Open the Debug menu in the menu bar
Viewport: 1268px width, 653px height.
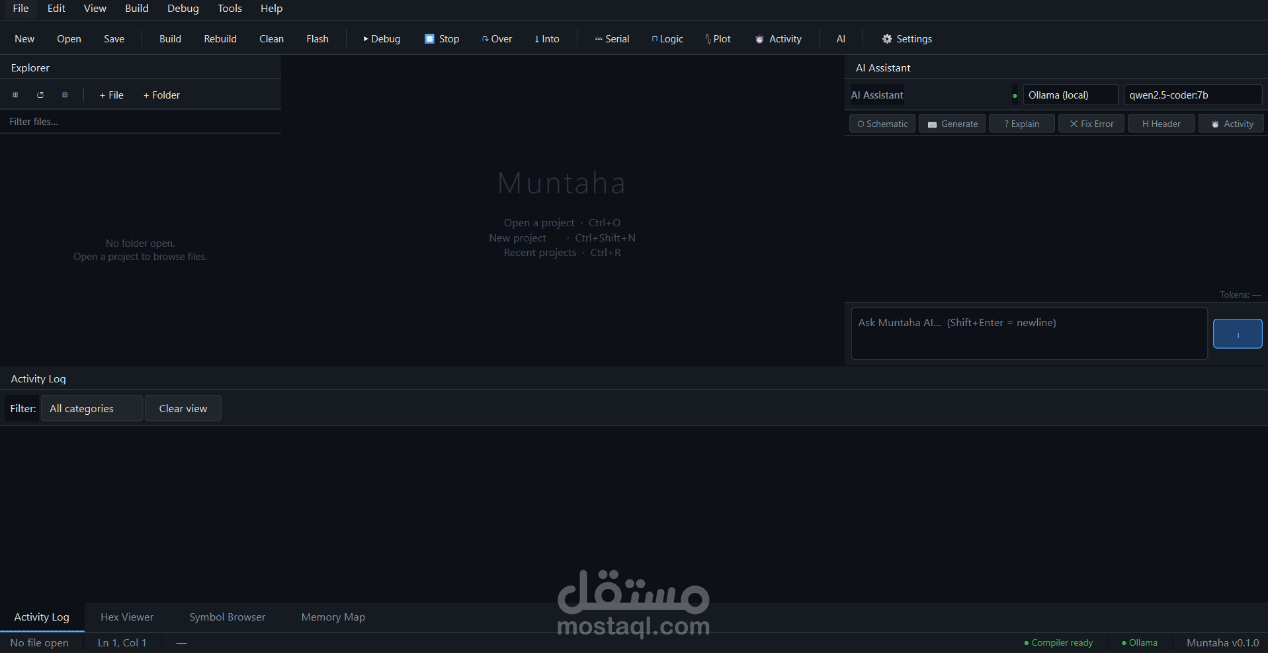pyautogui.click(x=183, y=9)
